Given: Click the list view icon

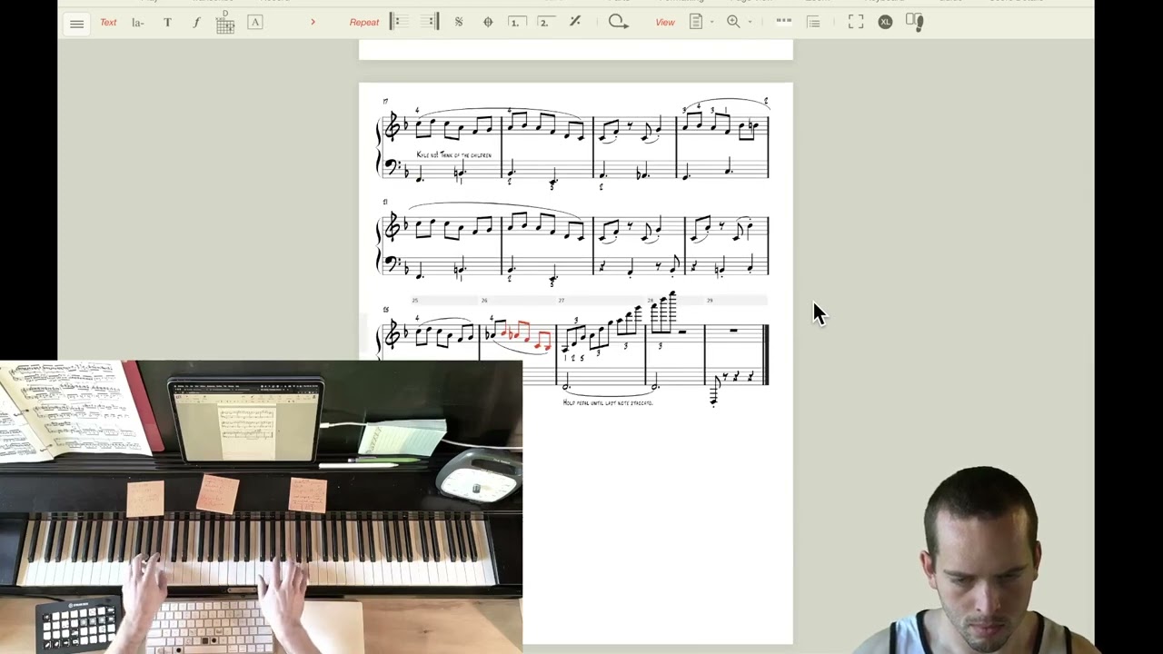Looking at the screenshot, I should click(x=814, y=22).
